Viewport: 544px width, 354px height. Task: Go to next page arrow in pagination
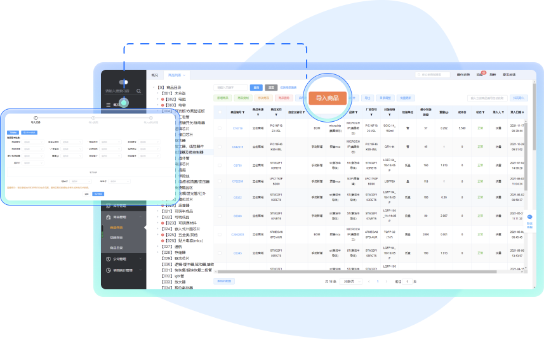386,281
